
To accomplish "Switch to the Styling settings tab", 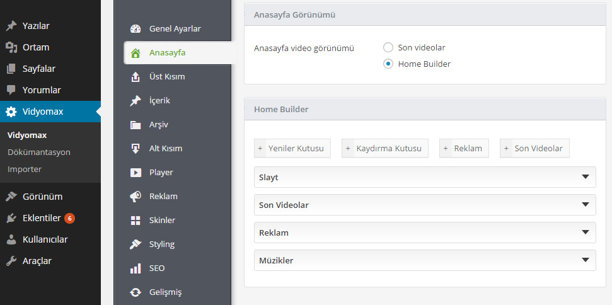I will point(161,244).
